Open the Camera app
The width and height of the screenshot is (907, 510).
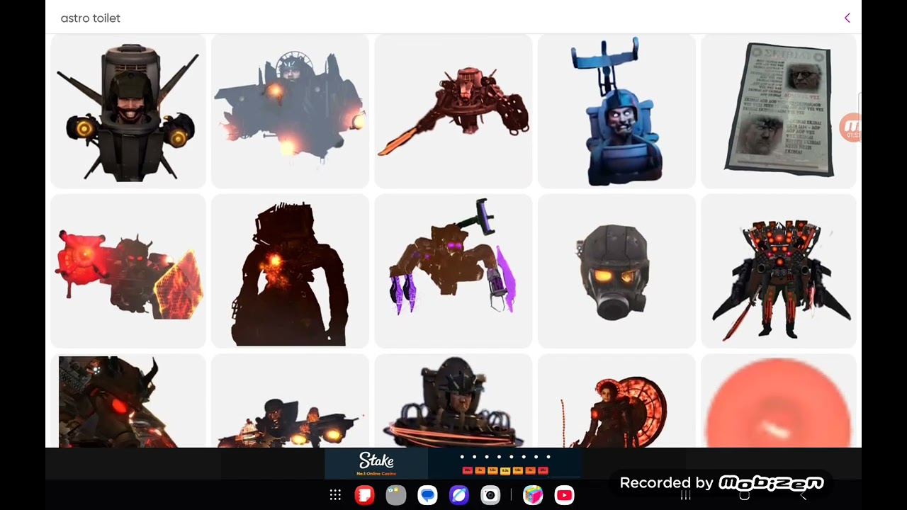pyautogui.click(x=490, y=495)
